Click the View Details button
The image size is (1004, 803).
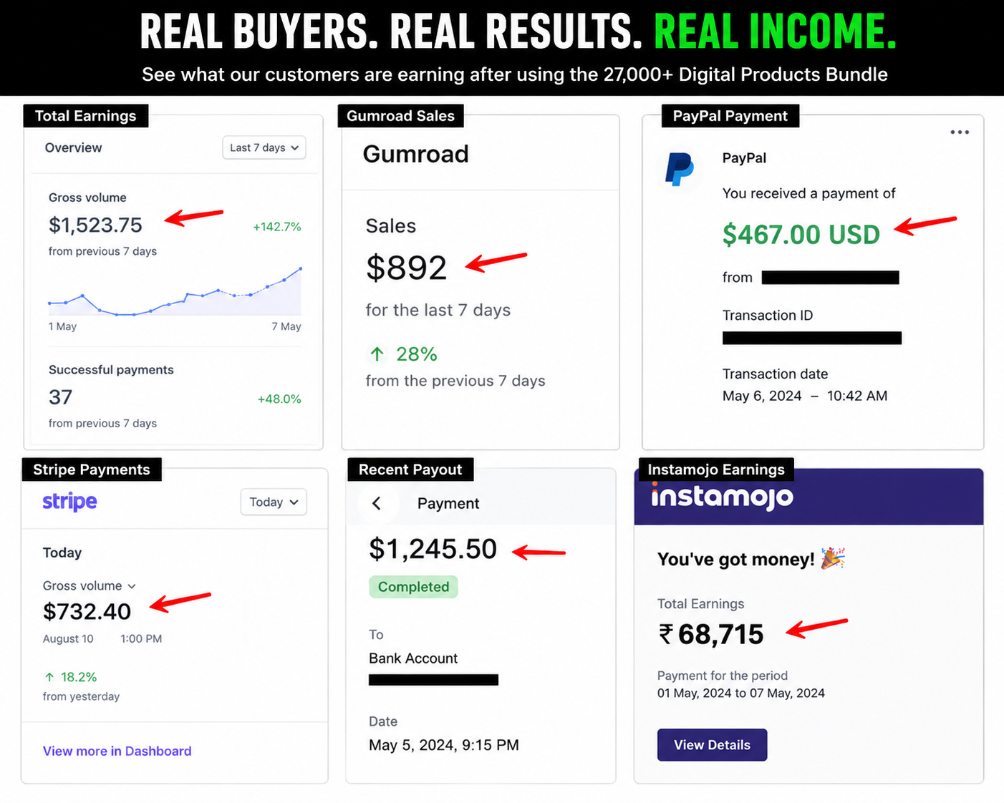[712, 745]
